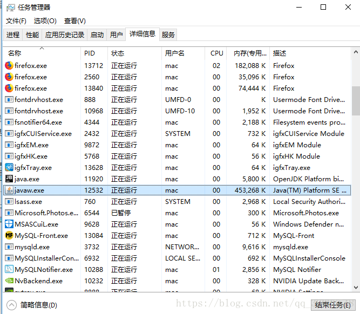The height and width of the screenshot is (314, 360).
Task: Switch to the 进程 tab
Action: [13, 35]
